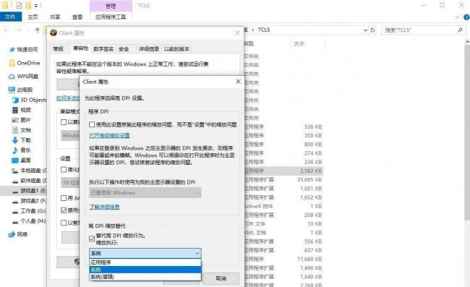Open the 音乐 music note icon
This screenshot has width=470, height=287.
15,150
